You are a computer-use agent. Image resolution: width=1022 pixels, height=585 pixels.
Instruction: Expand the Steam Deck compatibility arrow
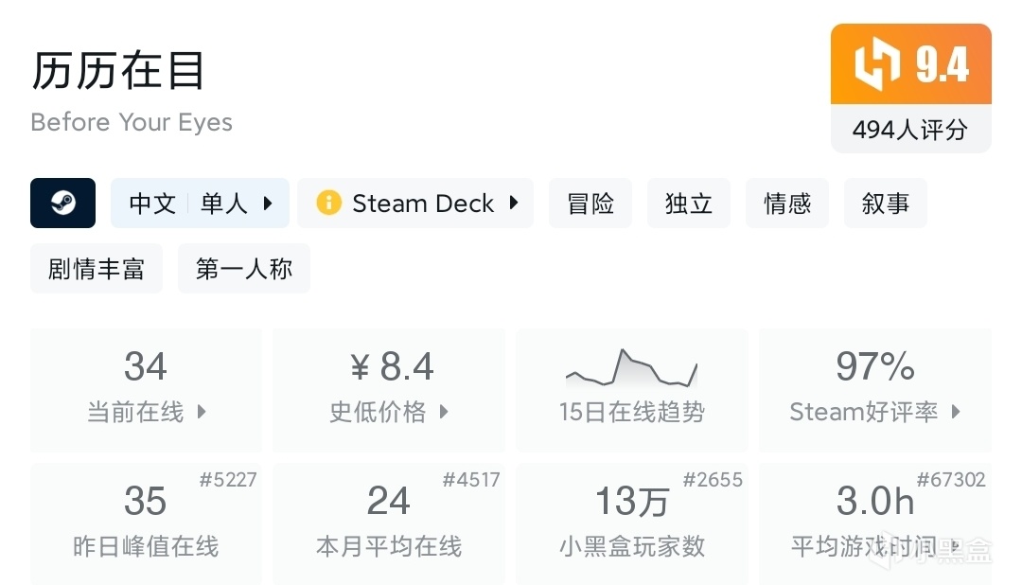[x=514, y=203]
